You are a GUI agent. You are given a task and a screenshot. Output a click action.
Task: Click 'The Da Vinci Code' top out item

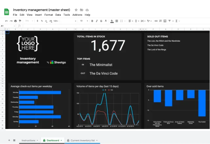coord(104,73)
